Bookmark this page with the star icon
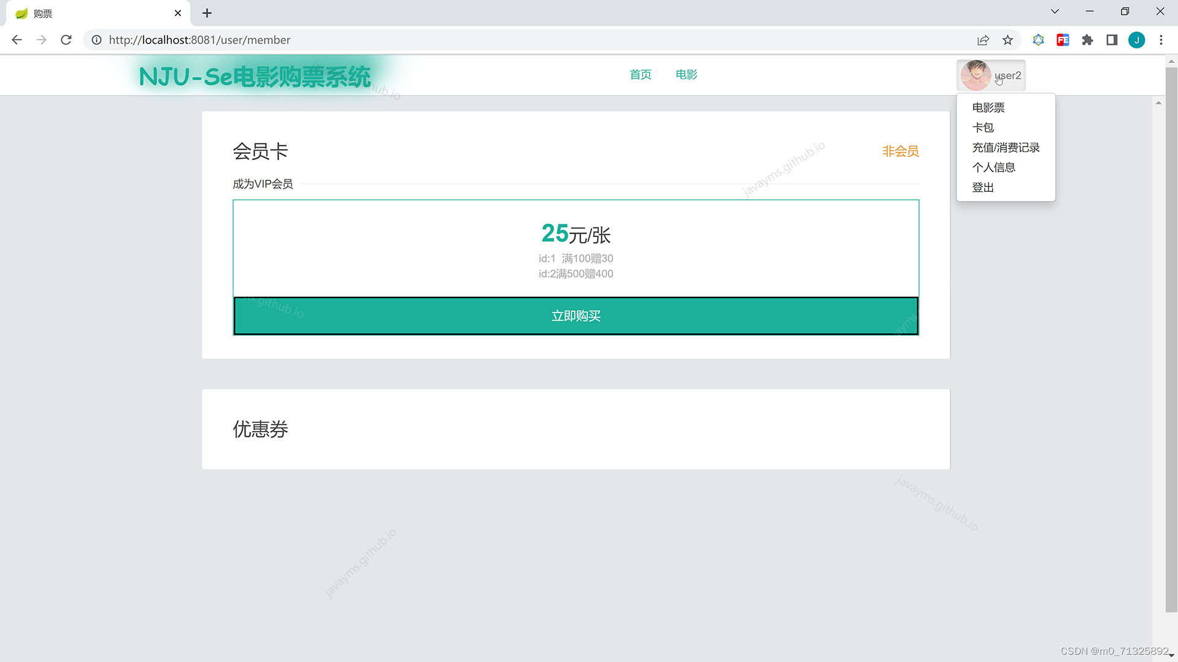 [x=1007, y=40]
